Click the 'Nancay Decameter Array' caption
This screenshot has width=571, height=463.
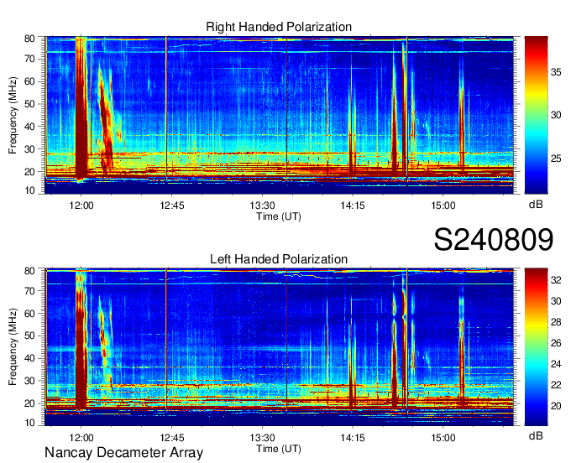[x=123, y=452]
